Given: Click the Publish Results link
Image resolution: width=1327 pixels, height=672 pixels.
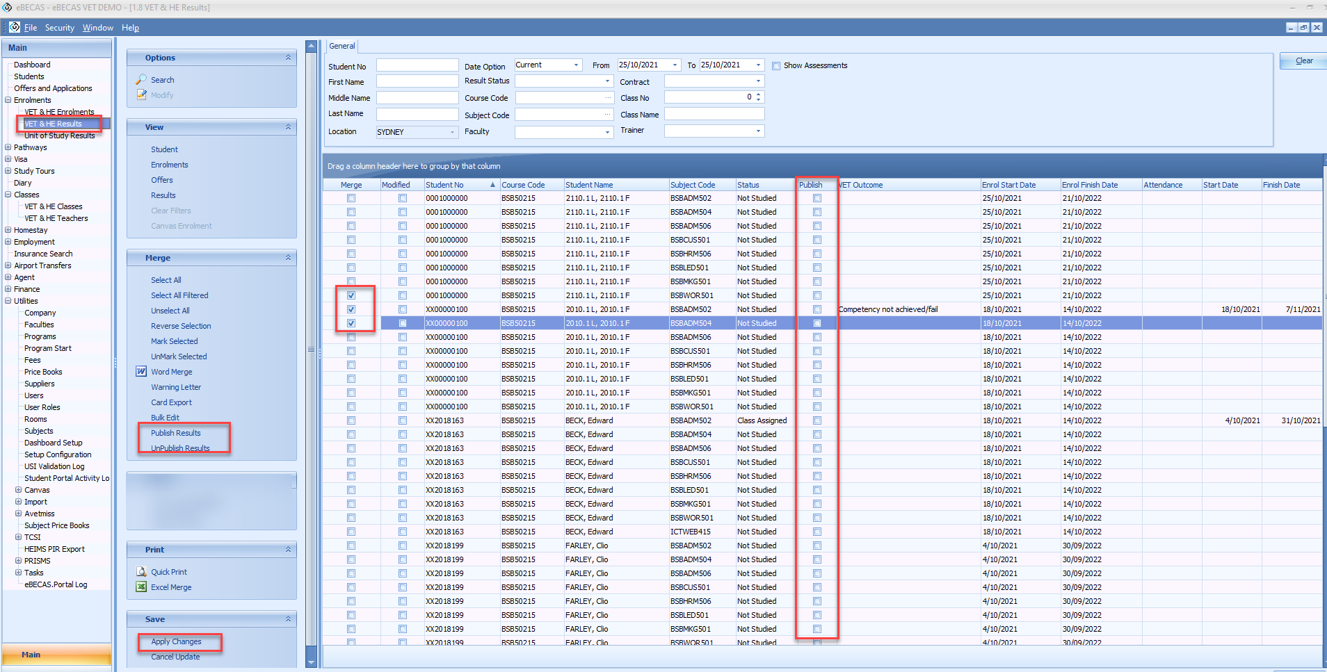Looking at the screenshot, I should pyautogui.click(x=175, y=433).
